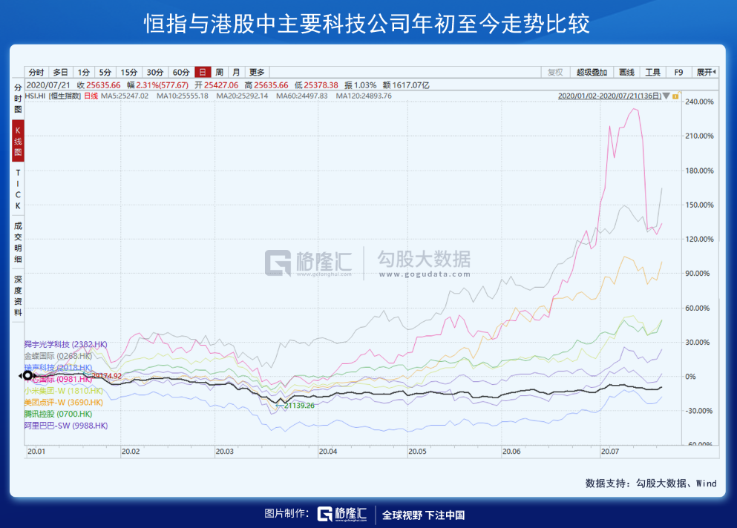The image size is (737, 528).
Task: Click the greyed 复权 button
Action: tap(555, 72)
